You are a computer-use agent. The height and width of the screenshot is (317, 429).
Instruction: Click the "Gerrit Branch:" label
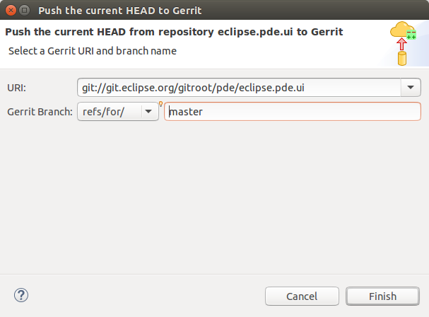[40, 111]
